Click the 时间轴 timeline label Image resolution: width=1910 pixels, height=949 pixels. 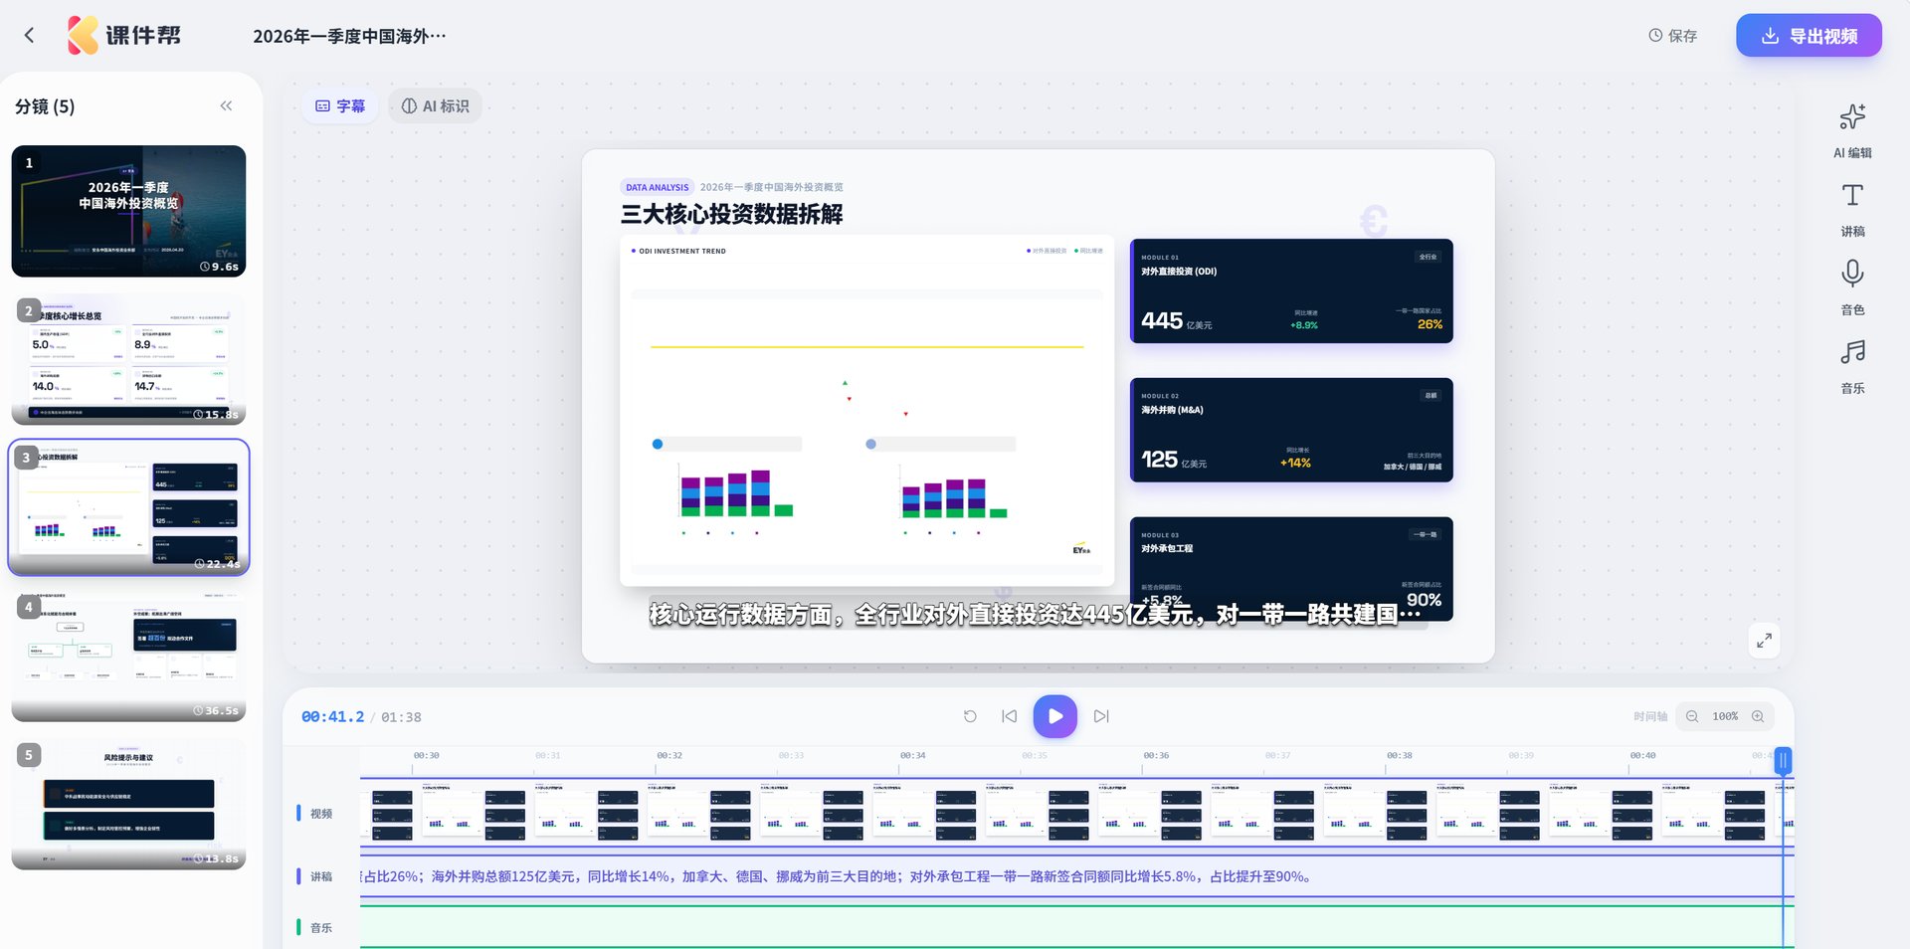(x=1649, y=716)
